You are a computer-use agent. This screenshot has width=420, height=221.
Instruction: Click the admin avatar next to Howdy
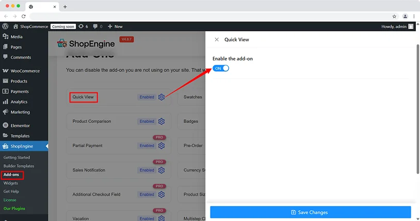coord(411,26)
